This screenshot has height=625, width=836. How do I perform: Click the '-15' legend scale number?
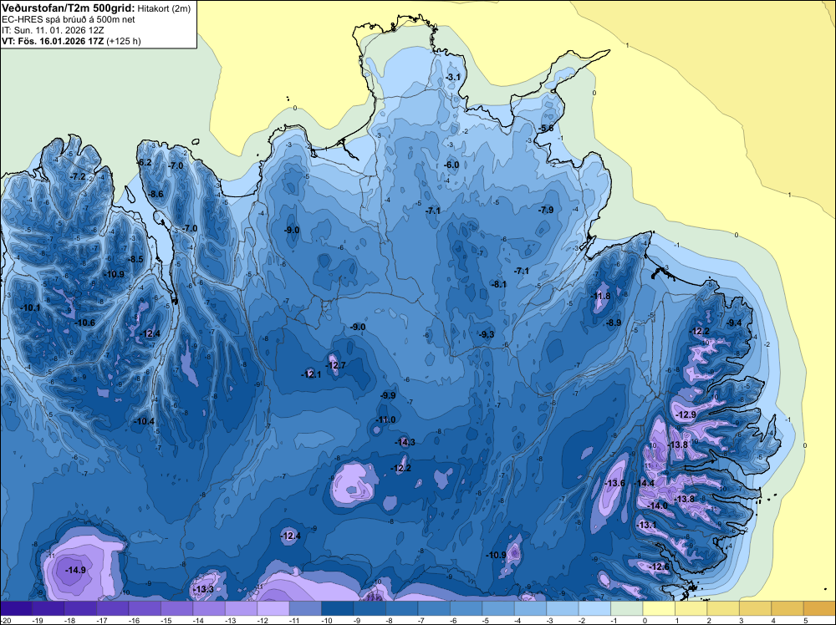[x=166, y=620]
